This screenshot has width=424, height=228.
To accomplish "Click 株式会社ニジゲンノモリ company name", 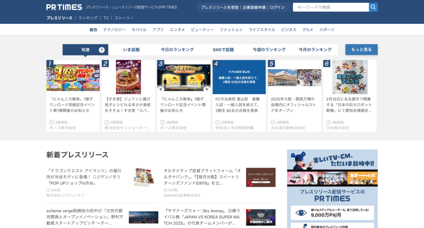I will 65,195.
